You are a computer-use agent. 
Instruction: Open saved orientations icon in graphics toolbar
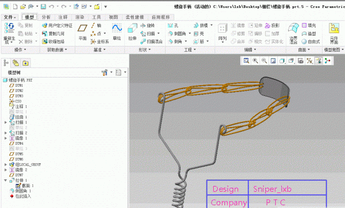pos(292,61)
